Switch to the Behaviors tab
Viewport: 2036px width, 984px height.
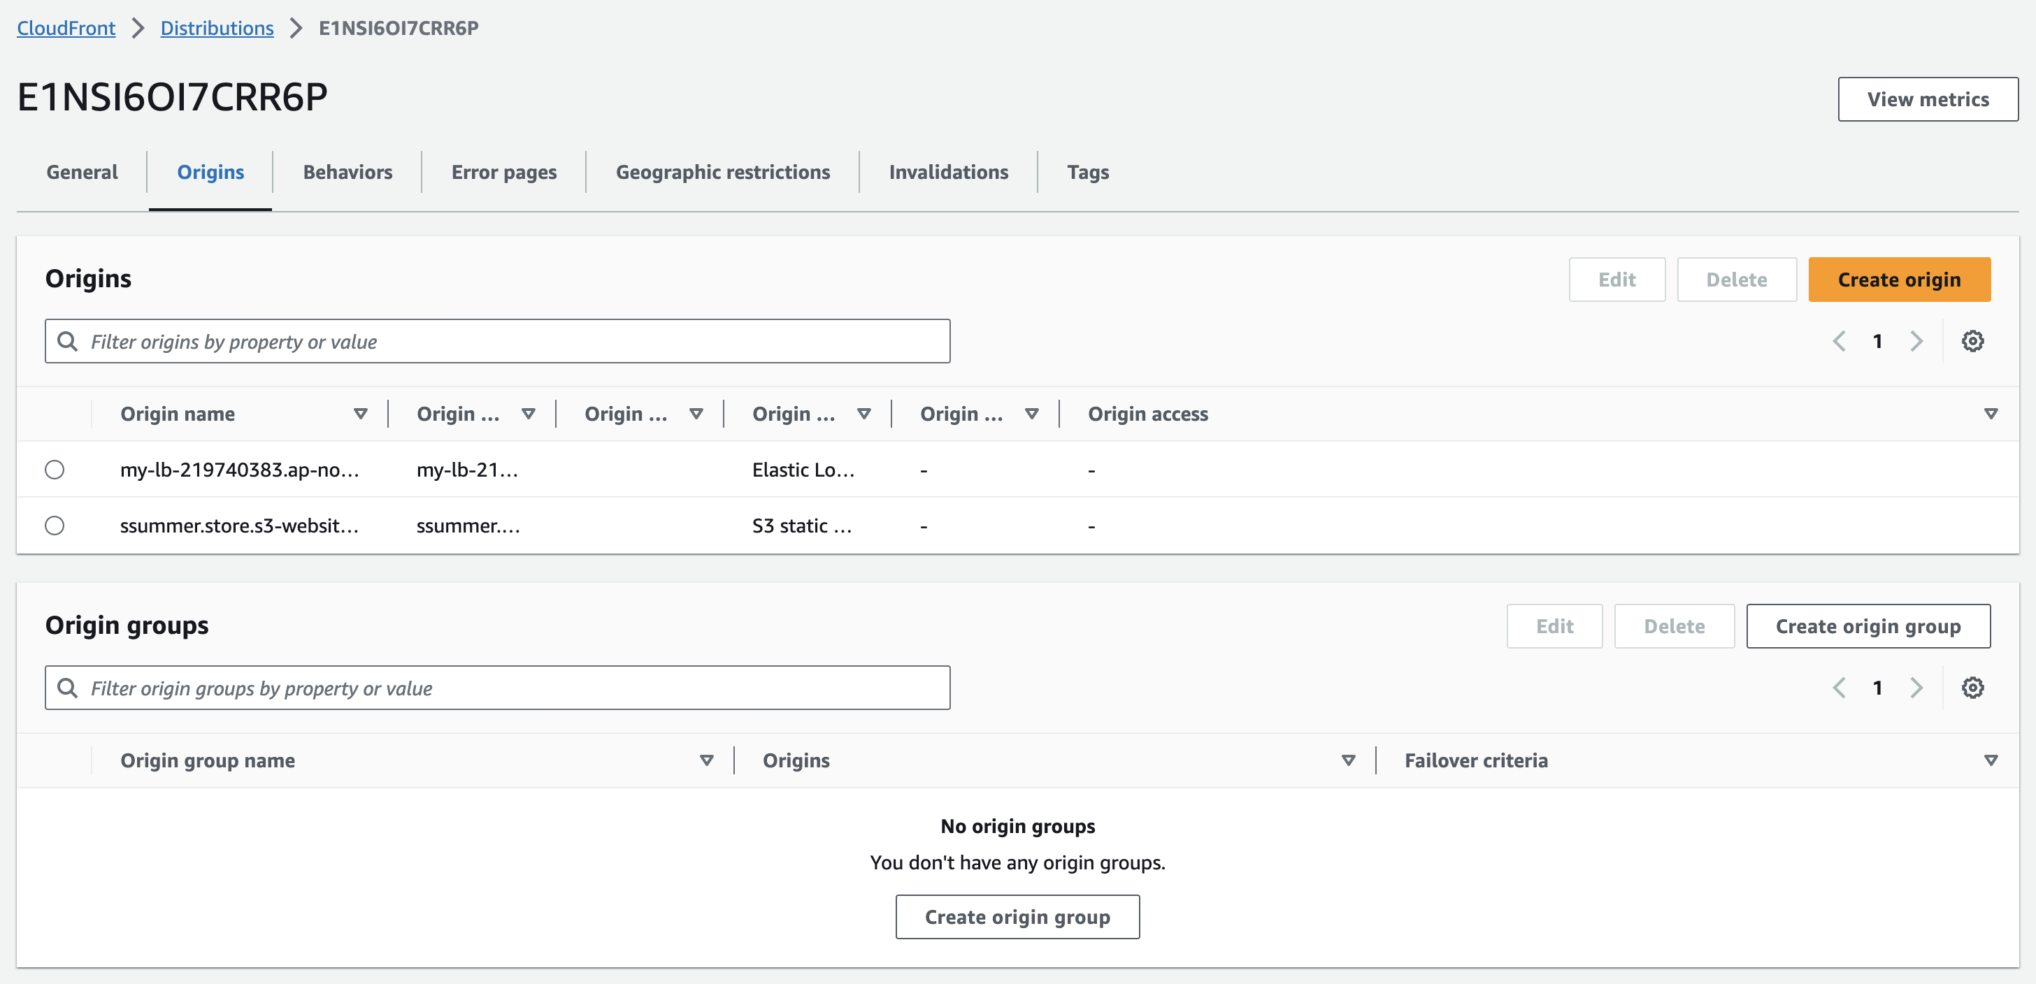347,172
